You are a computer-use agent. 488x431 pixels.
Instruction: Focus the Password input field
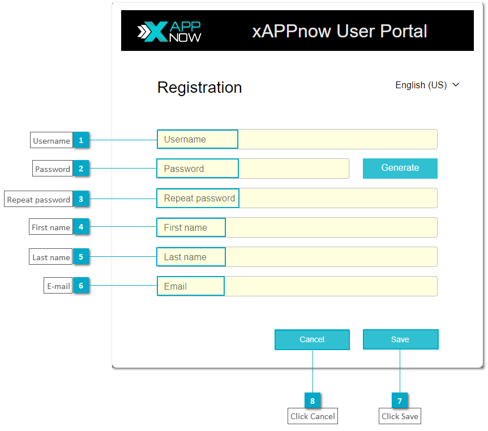coord(252,169)
